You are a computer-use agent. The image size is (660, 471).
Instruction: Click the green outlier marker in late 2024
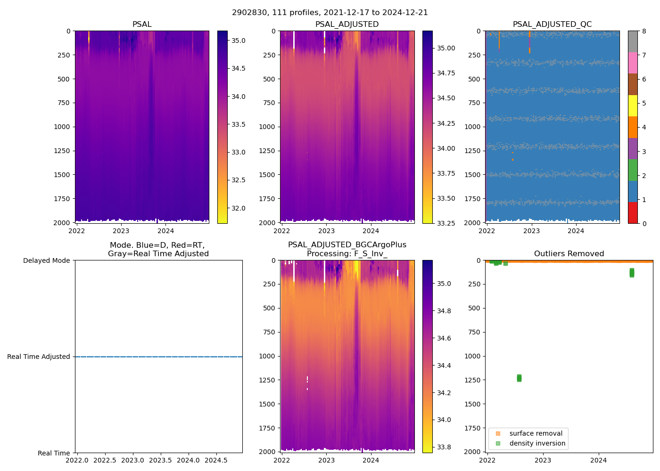tap(632, 273)
